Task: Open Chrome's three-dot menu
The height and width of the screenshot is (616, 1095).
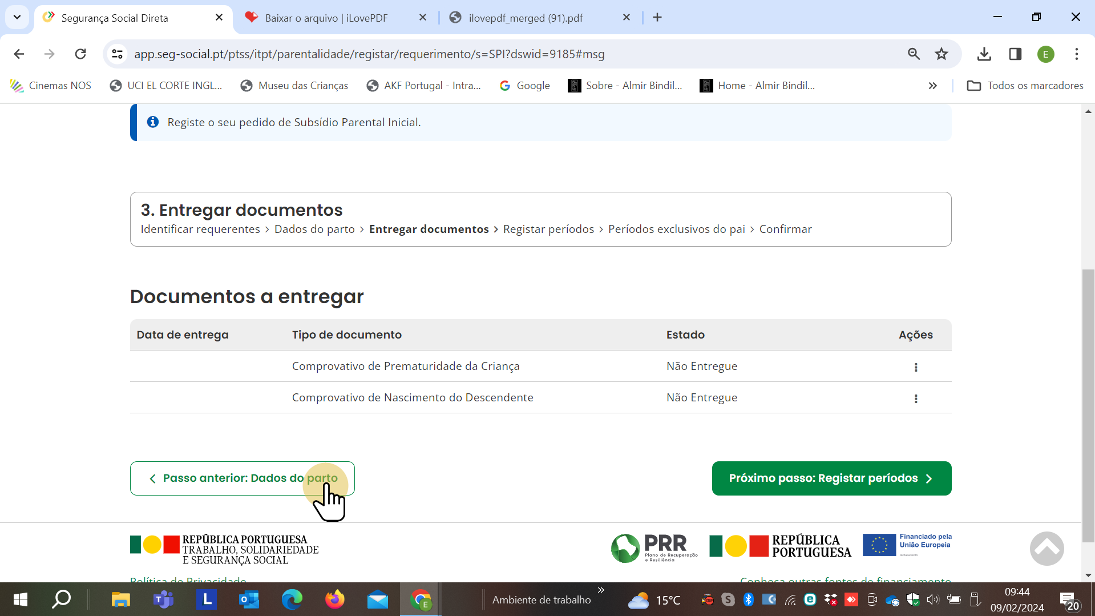Action: 1077,54
